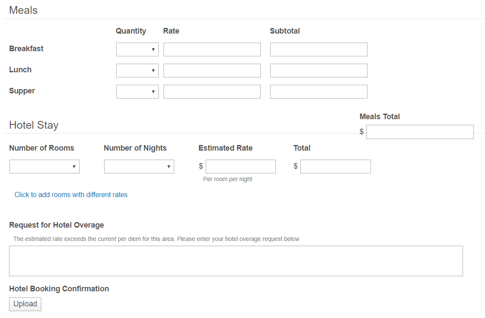Viewport: 485px width, 318px height.
Task: Click to add rooms with different rates
Action: (71, 195)
